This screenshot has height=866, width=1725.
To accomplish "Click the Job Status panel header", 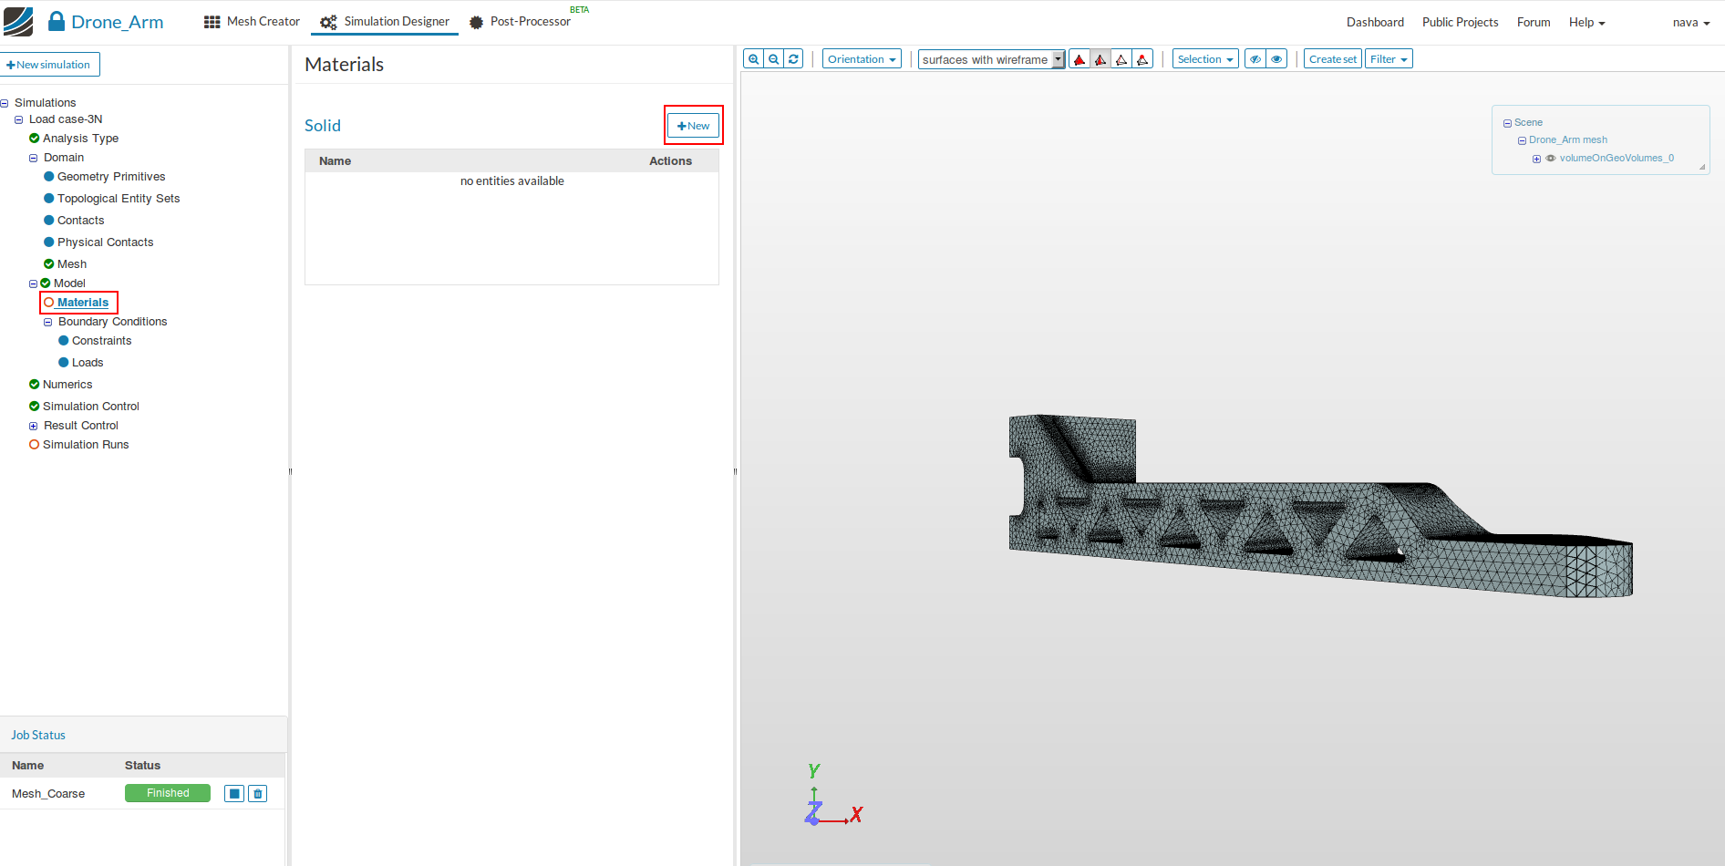I will (x=143, y=735).
